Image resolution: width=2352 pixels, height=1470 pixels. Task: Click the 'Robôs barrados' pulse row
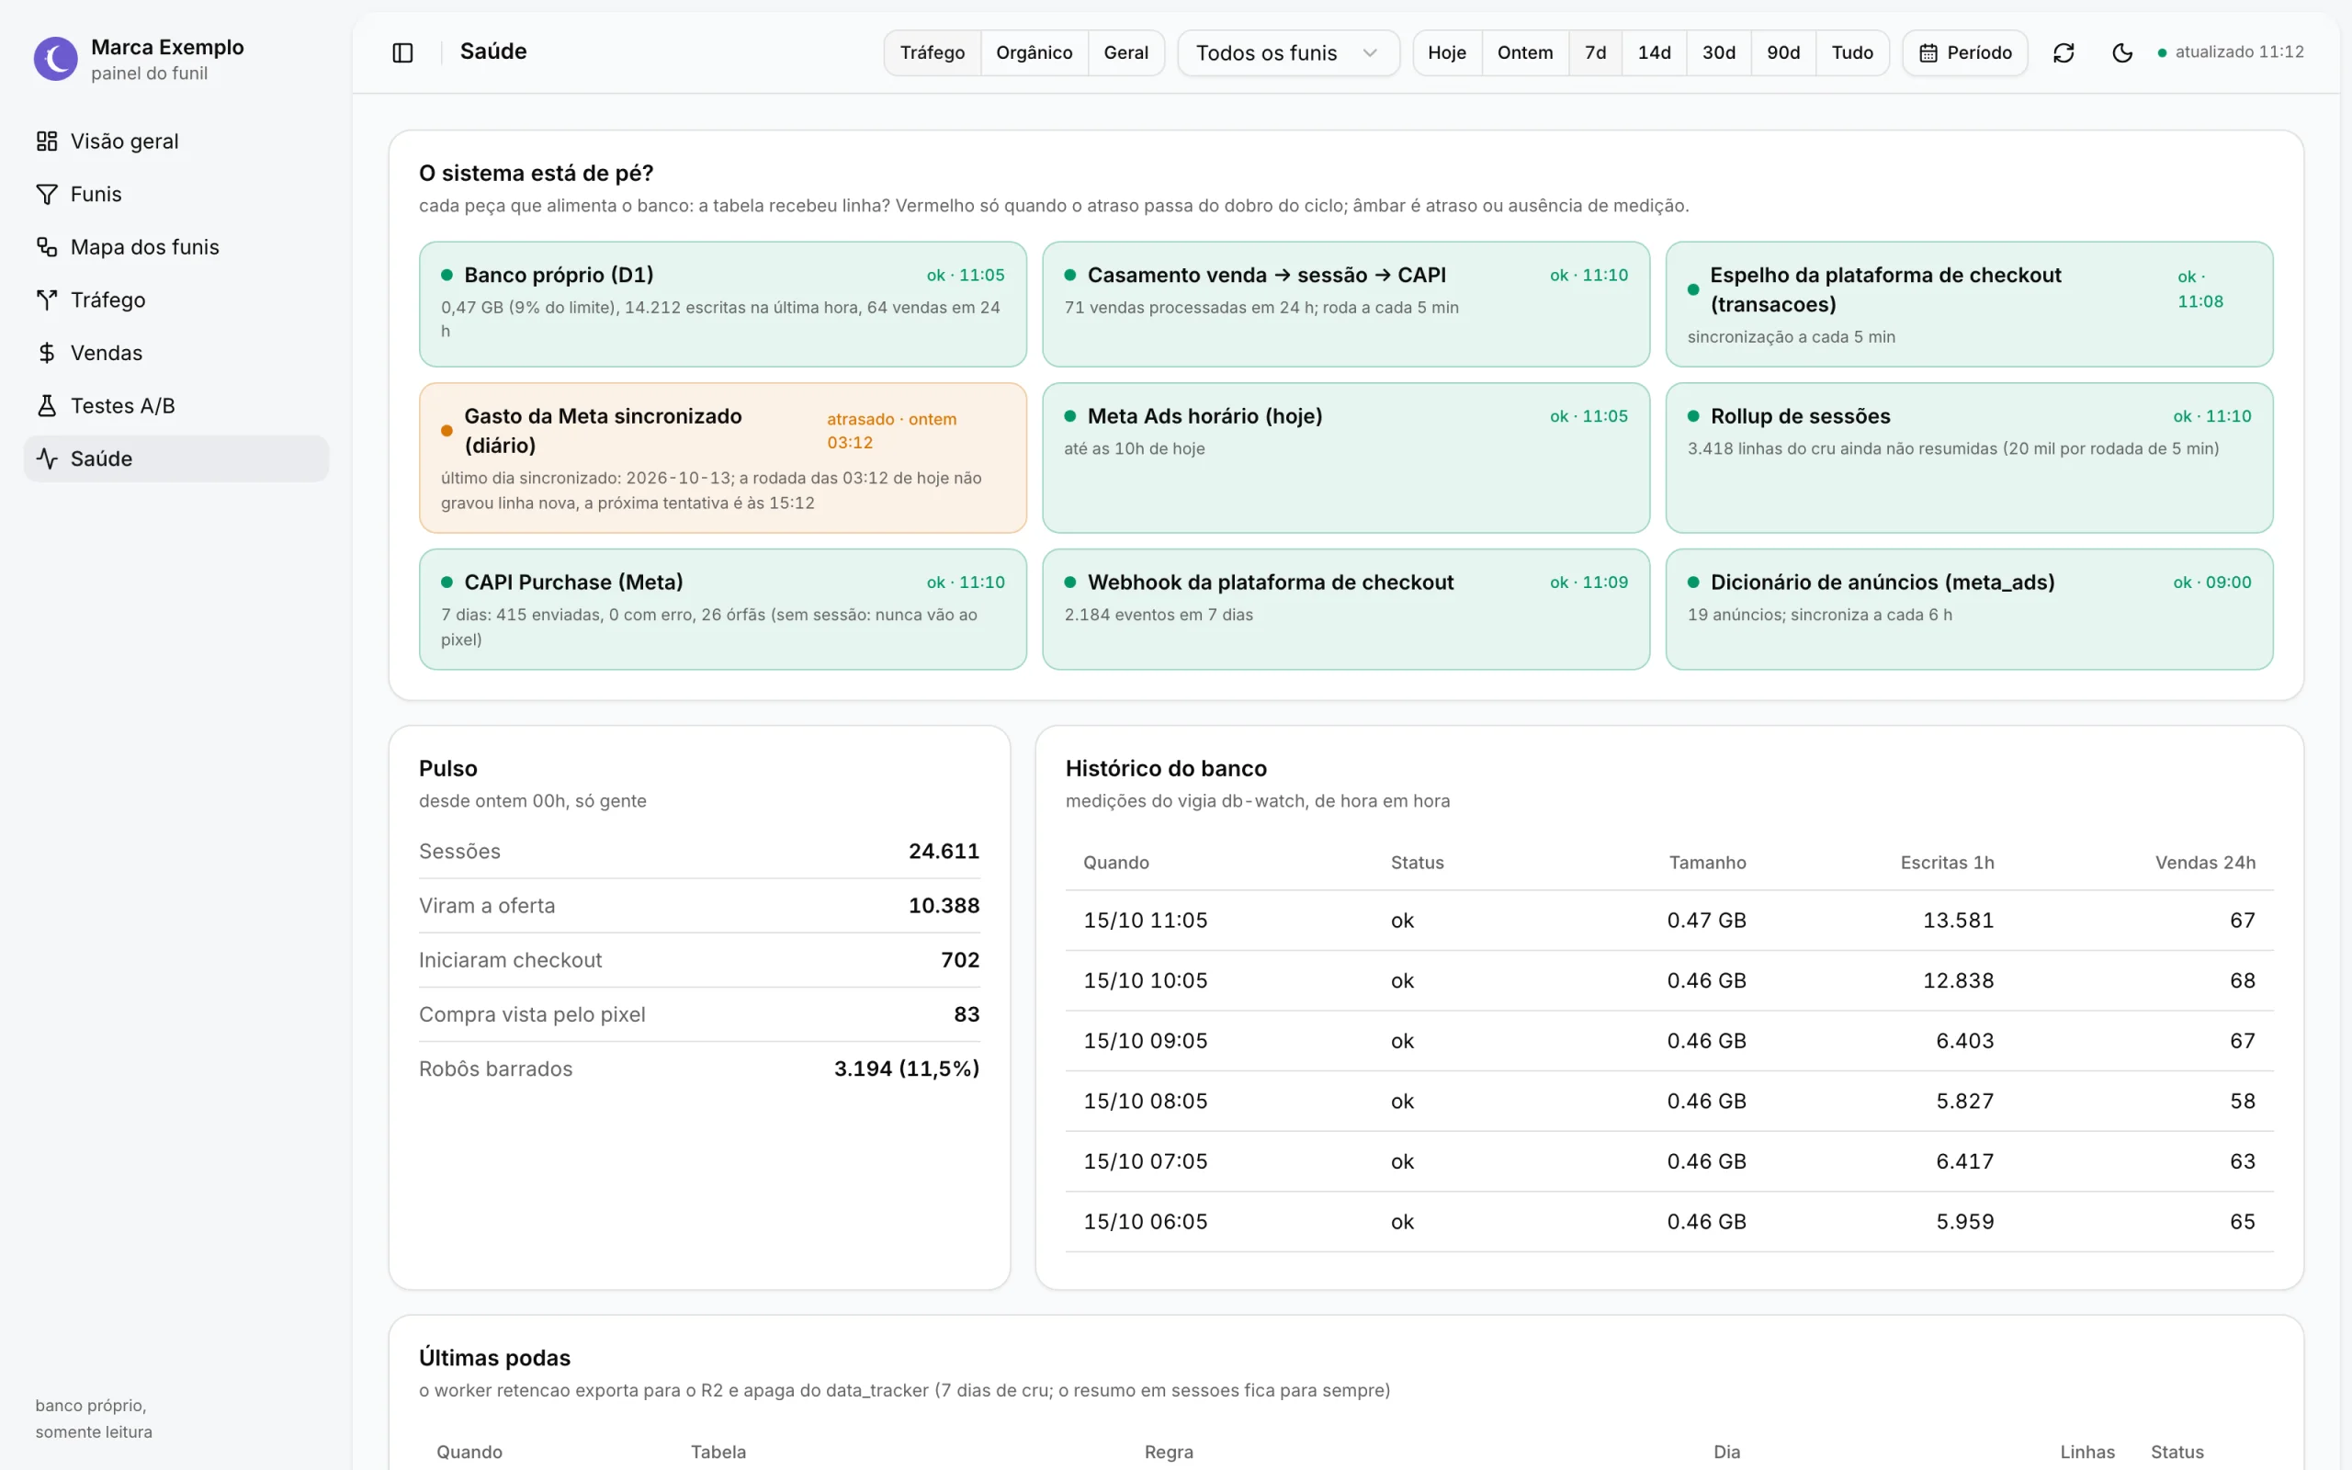[699, 1069]
